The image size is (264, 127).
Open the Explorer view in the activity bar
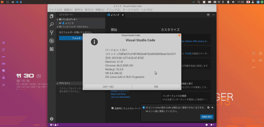51,16
